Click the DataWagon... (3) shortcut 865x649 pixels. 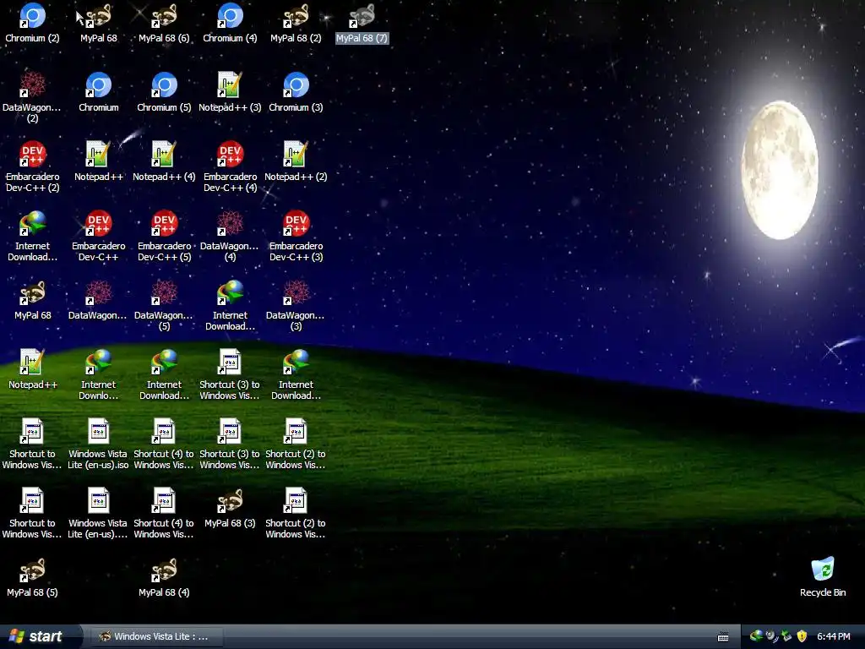point(296,305)
